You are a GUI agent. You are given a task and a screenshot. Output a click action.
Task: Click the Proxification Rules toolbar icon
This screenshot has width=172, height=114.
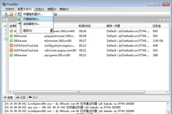11,15
